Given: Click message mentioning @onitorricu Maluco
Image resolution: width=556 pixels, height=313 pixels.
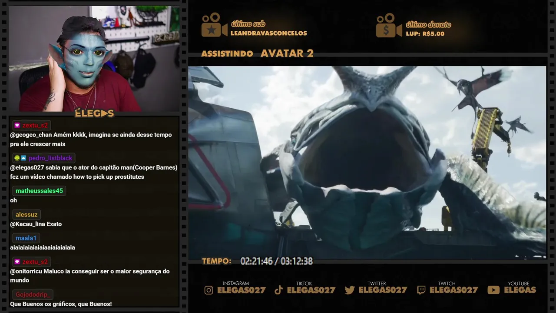Looking at the screenshot, I should tap(90, 276).
